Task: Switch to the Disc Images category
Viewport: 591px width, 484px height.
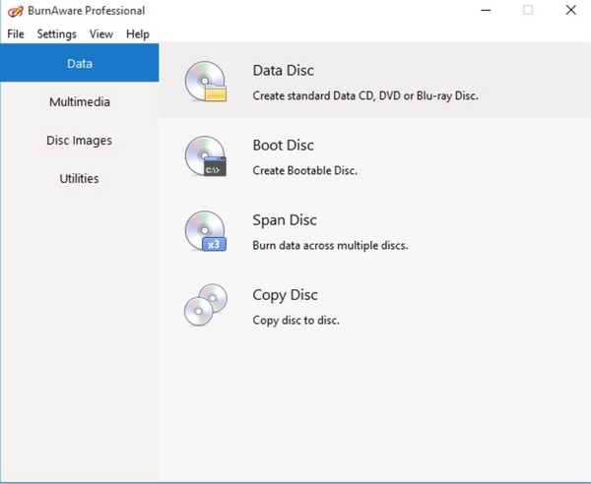Action: coord(79,141)
